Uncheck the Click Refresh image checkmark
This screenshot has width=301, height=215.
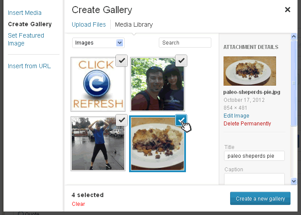point(122,61)
